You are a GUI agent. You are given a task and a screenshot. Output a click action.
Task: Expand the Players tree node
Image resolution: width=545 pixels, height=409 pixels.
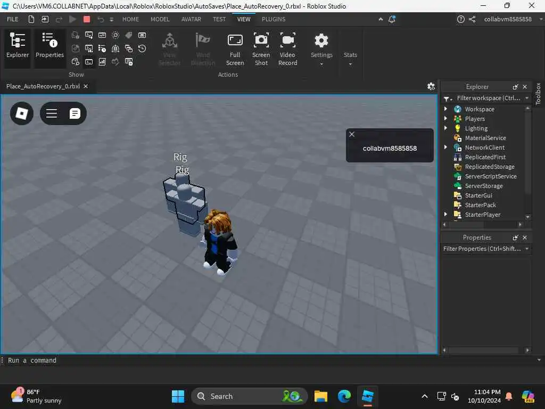(445, 119)
